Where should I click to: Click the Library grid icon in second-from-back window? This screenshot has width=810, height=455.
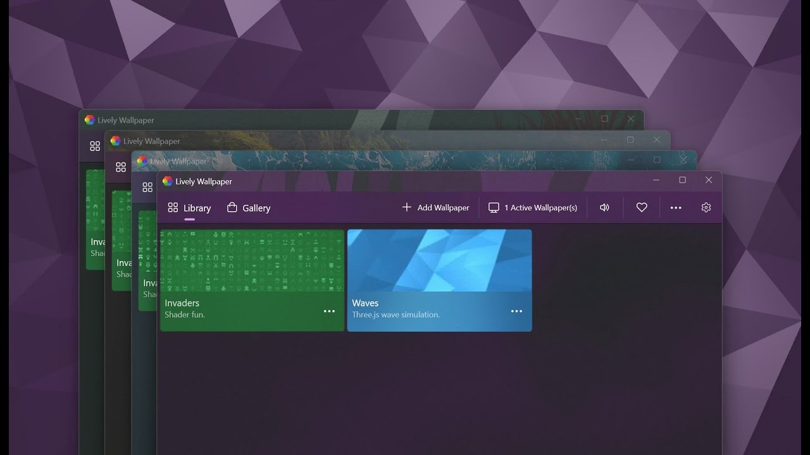(121, 167)
